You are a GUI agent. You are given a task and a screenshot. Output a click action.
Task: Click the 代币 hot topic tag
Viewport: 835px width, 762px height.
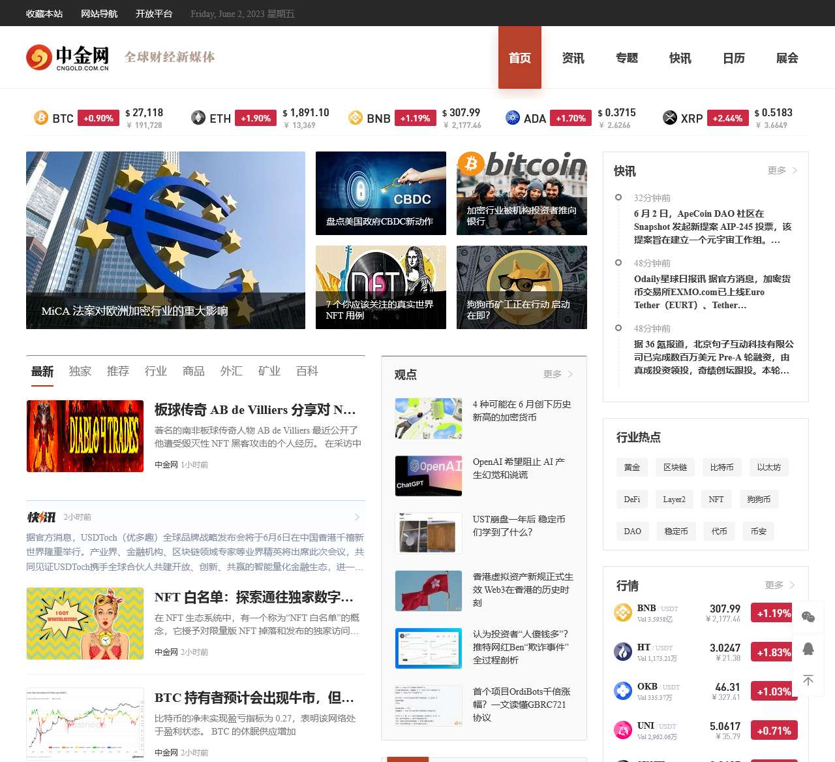[720, 532]
